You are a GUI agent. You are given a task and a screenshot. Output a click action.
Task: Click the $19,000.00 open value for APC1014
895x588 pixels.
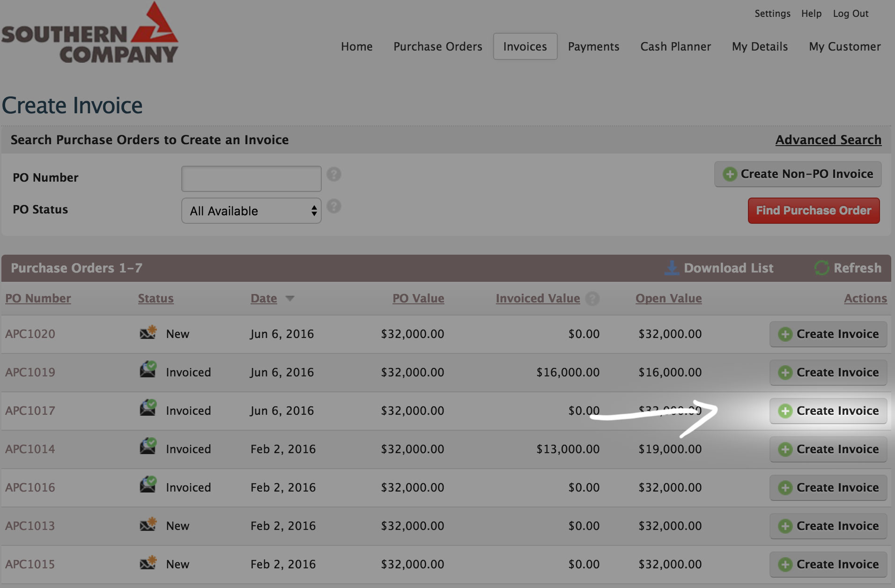(670, 449)
